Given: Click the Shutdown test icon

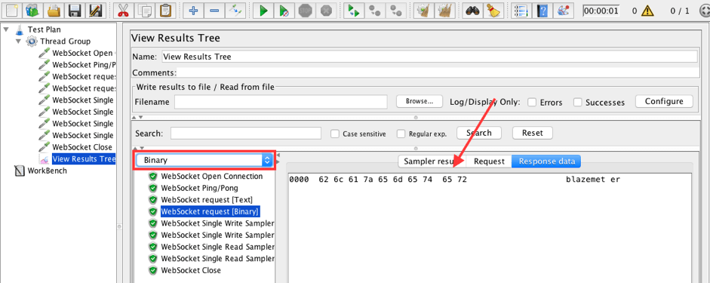Looking at the screenshot, I should (327, 10).
